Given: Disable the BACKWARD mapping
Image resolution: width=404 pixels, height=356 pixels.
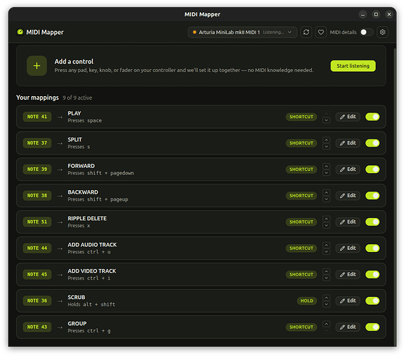Looking at the screenshot, I should 373,196.
